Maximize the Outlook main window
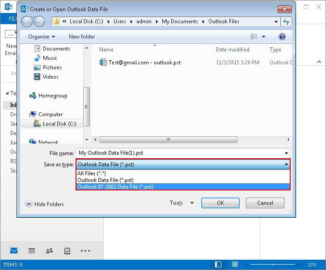Image resolution: width=326 pixels, height=270 pixels. coord(306,7)
